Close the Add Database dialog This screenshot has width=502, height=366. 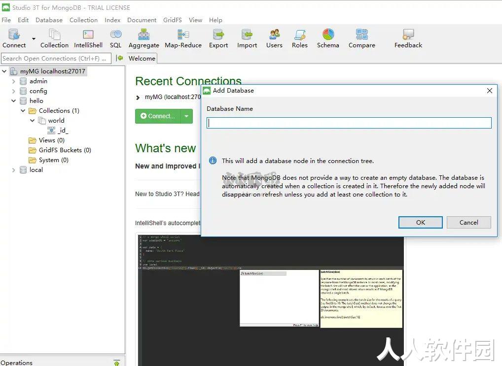490,91
